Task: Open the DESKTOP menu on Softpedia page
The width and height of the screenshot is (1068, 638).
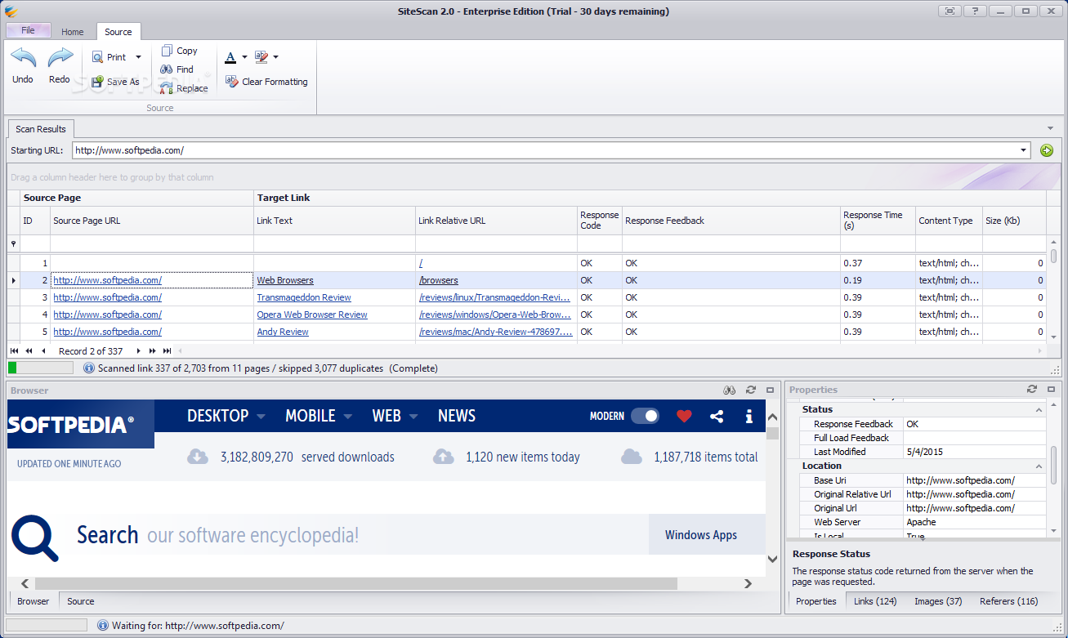Action: click(226, 416)
